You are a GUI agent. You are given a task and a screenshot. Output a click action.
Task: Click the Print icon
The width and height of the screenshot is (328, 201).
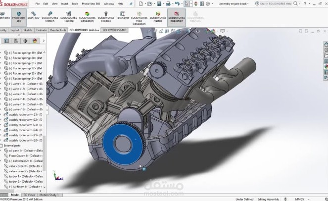coord(168,4)
